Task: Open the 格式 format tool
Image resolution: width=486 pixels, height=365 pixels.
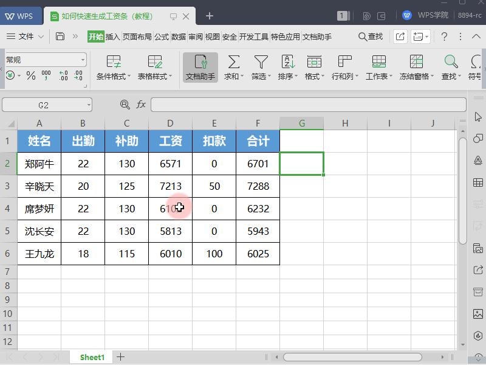Action: 314,68
